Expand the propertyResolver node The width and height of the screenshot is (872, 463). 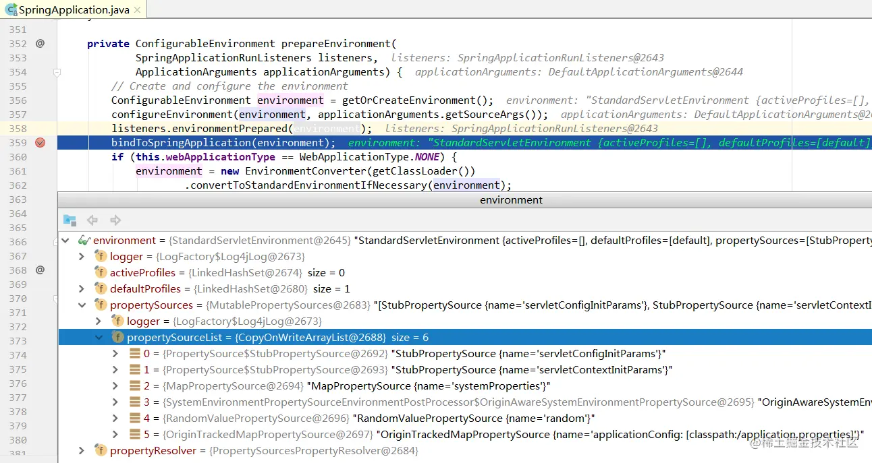tap(82, 450)
